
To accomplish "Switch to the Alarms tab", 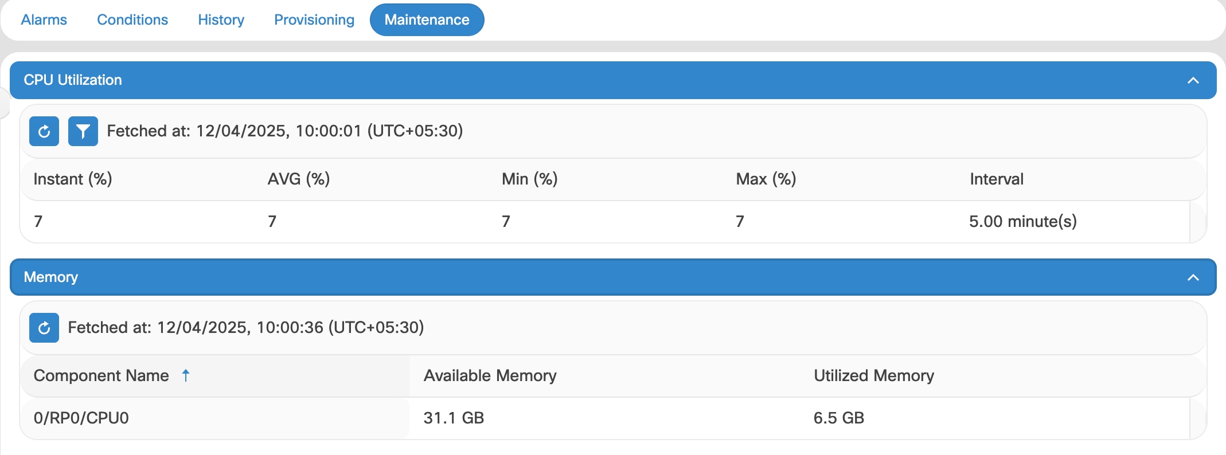I will [44, 20].
